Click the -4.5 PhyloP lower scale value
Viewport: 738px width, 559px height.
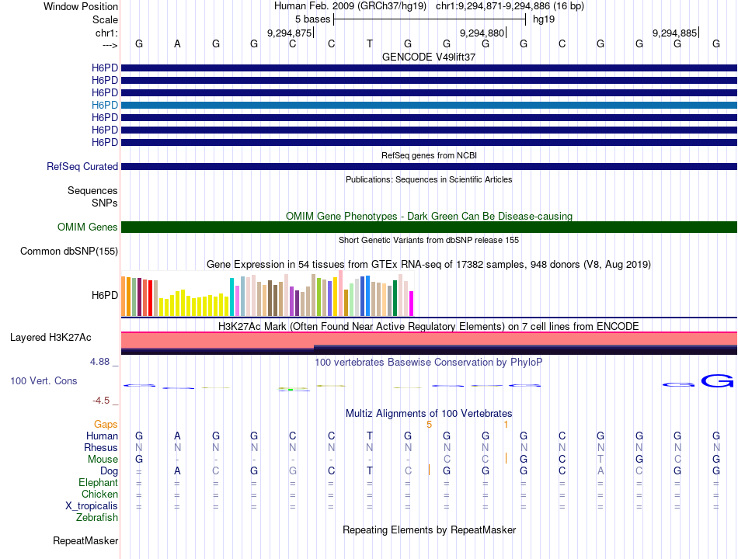pyautogui.click(x=101, y=401)
